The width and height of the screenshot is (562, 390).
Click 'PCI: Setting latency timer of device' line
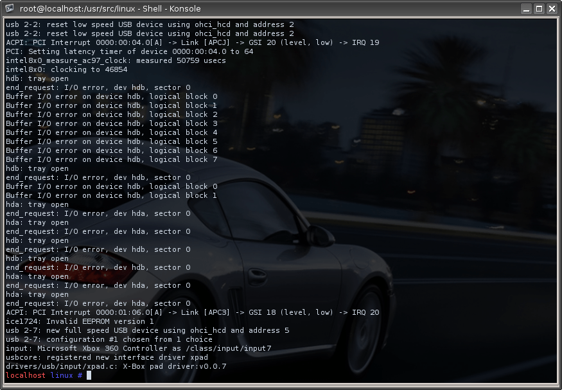129,51
